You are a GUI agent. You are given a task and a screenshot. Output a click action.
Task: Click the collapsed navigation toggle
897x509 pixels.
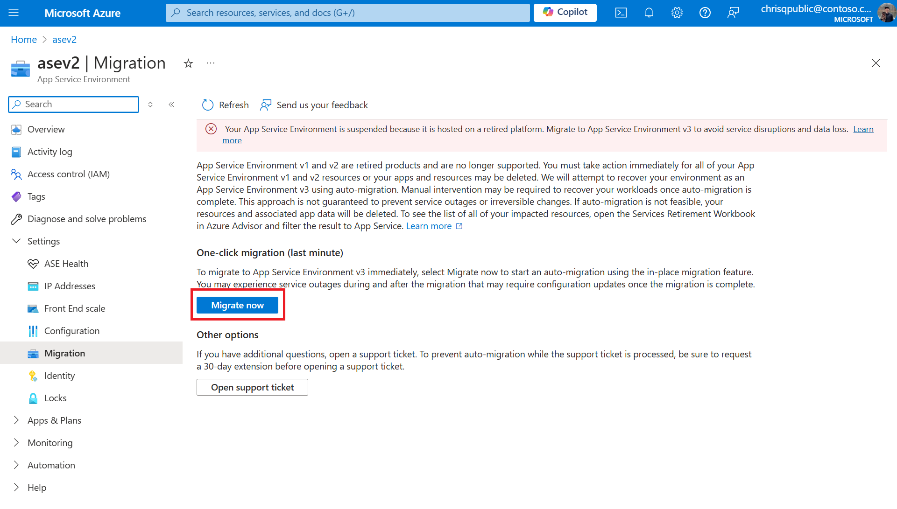[14, 12]
